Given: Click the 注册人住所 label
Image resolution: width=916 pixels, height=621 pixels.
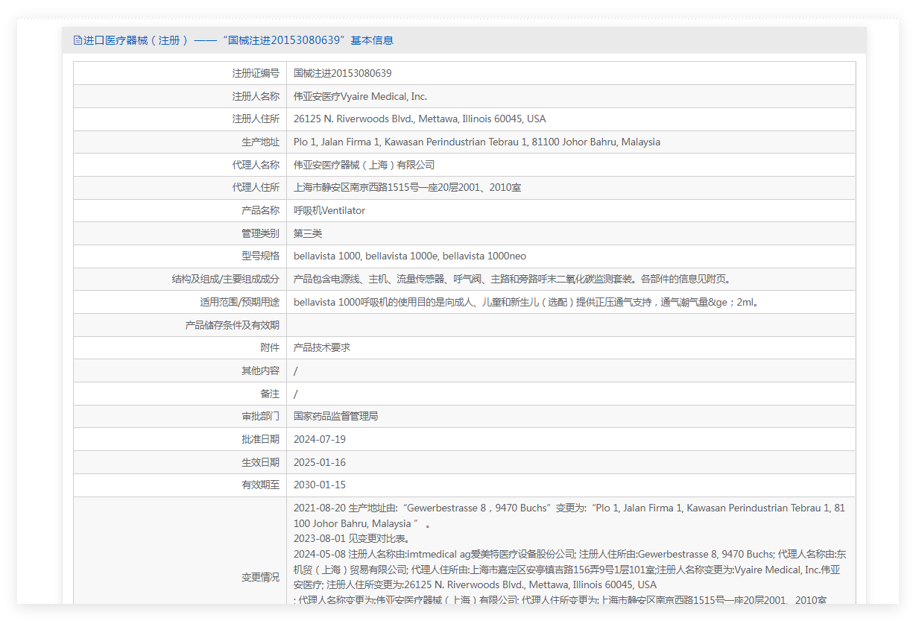Looking at the screenshot, I should (256, 119).
